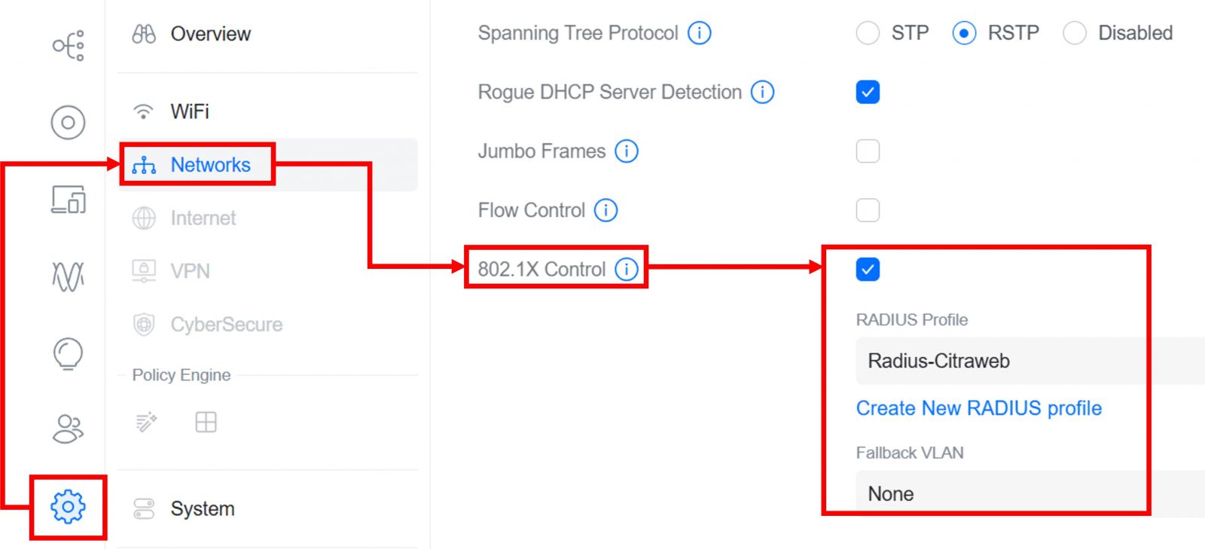Open the Overview settings page
The image size is (1205, 549).
point(210,34)
